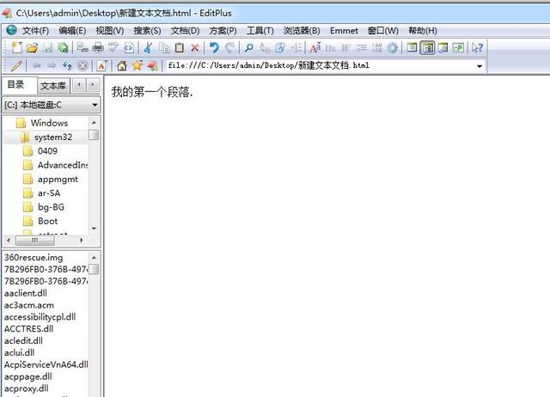Click the Edit Source pencil icon
The height and width of the screenshot is (397, 550).
pyautogui.click(x=16, y=65)
